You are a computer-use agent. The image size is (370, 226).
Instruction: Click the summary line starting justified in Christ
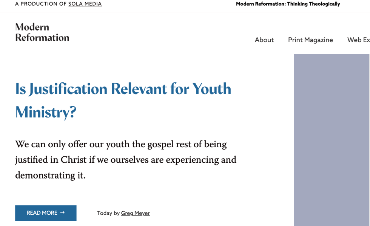pos(125,160)
